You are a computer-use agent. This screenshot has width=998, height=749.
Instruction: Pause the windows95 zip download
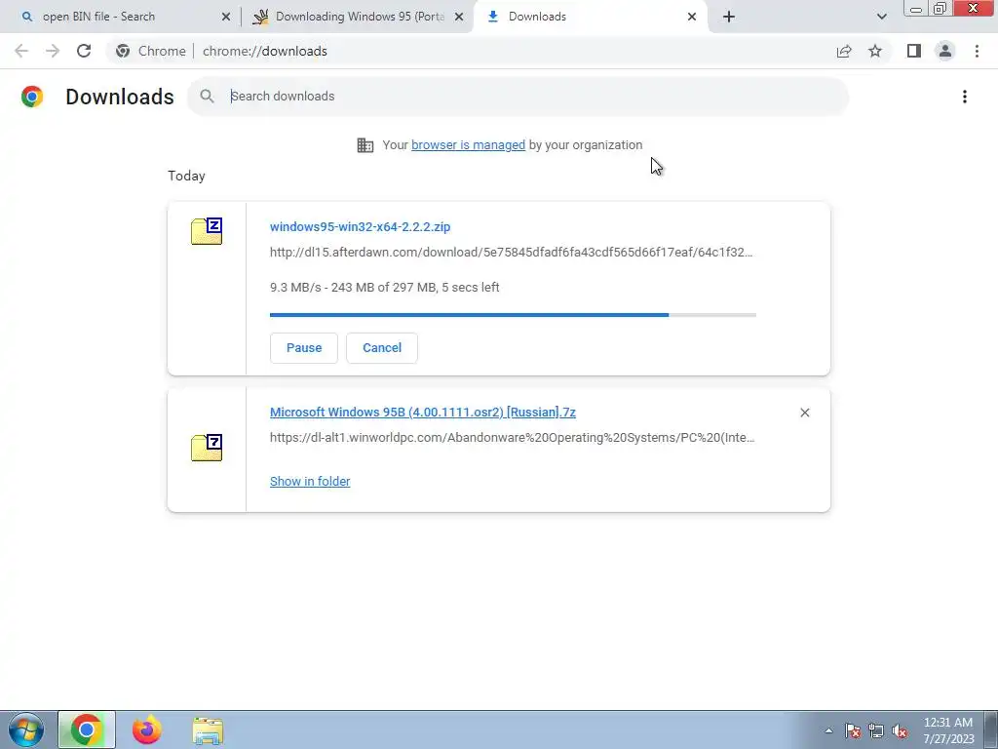click(304, 348)
